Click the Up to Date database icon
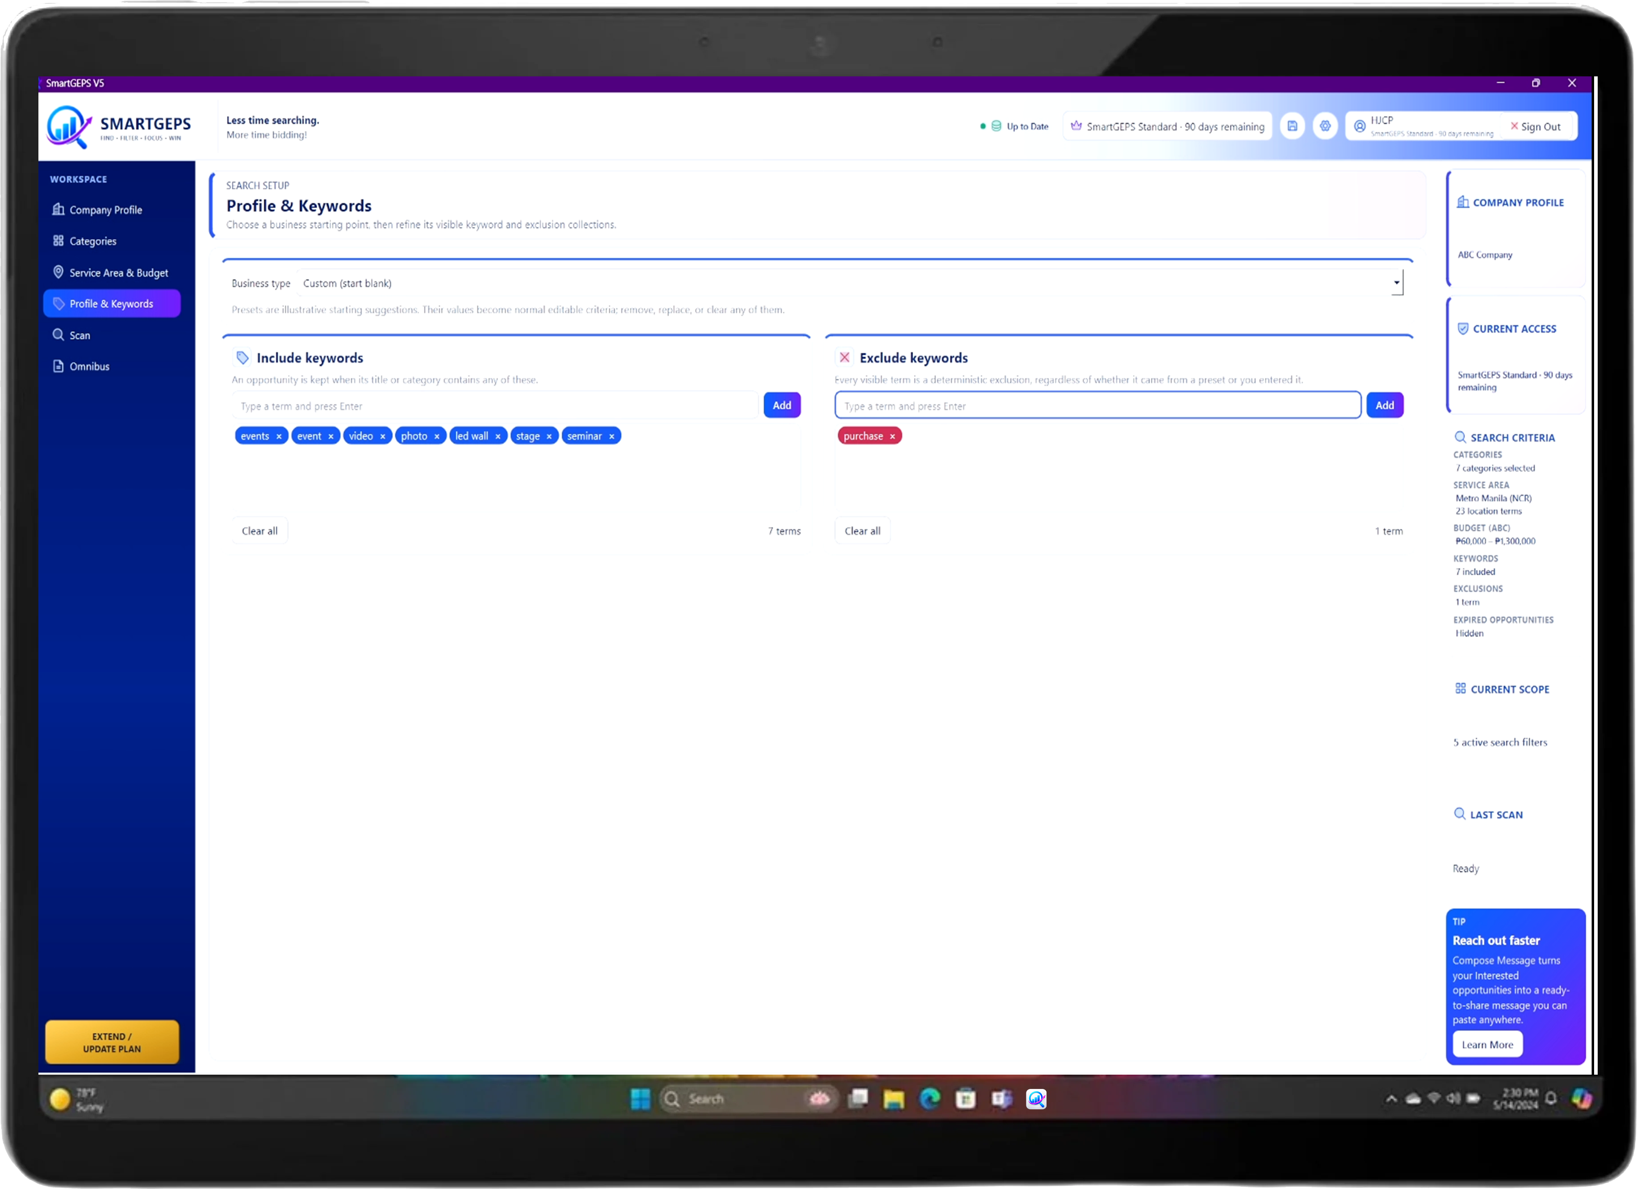 pos(996,126)
